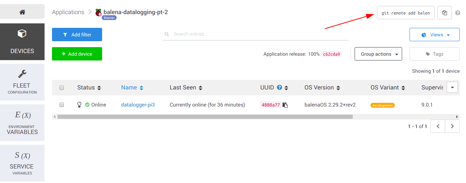The height and width of the screenshot is (183, 466).
Task: Open the datalogger-pi3 device link
Action: [x=138, y=105]
